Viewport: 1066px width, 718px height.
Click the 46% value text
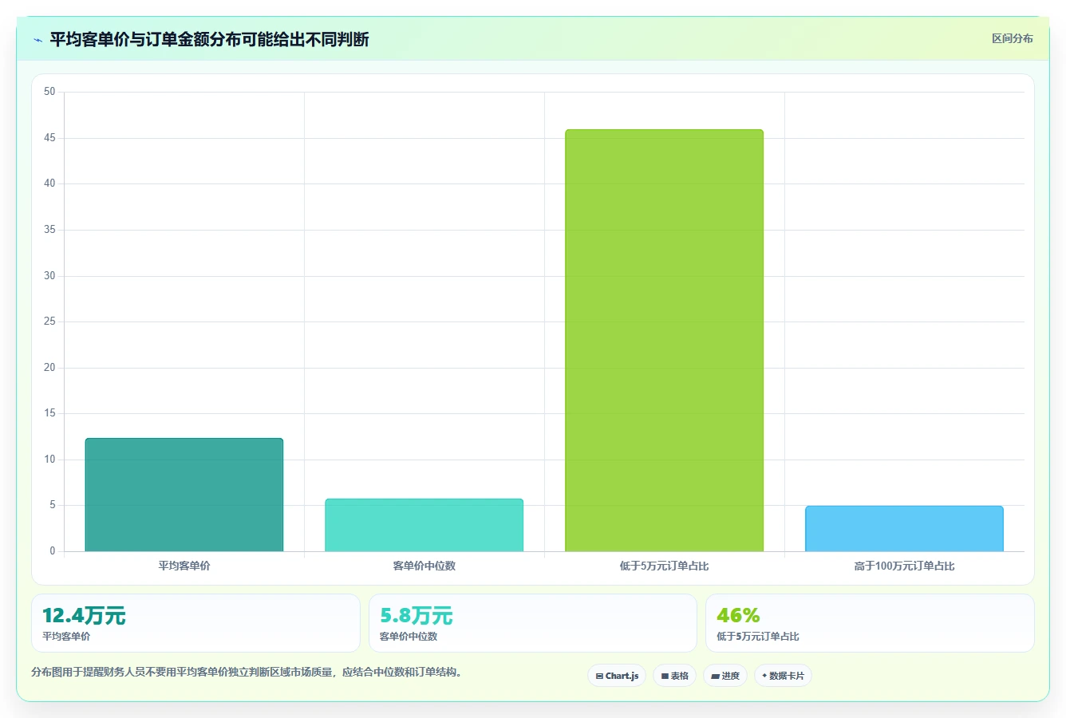(x=738, y=616)
